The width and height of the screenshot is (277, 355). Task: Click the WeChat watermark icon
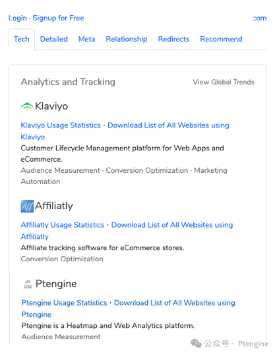[x=196, y=344]
